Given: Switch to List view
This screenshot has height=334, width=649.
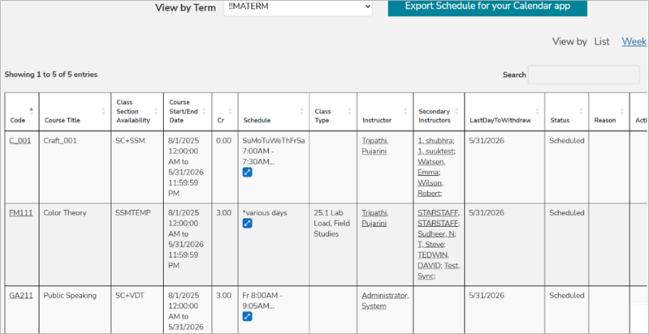Looking at the screenshot, I should tap(602, 41).
